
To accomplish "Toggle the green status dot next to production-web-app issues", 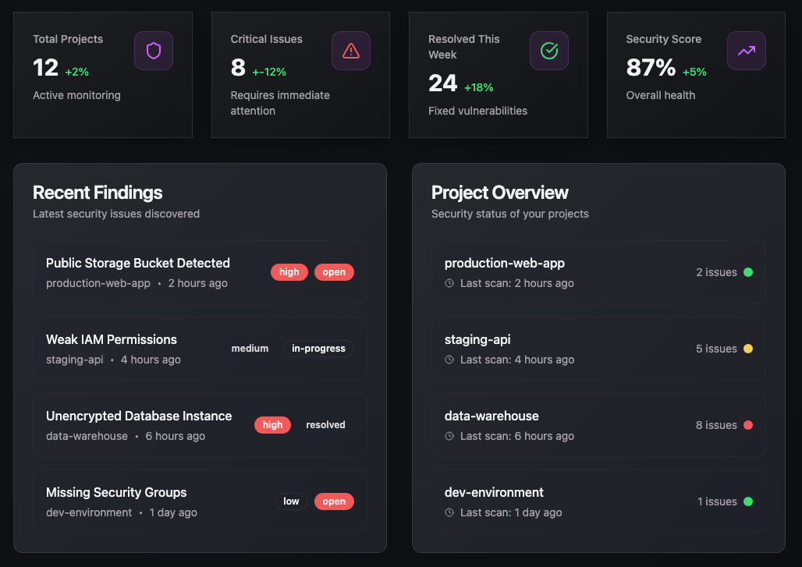I will click(x=750, y=272).
